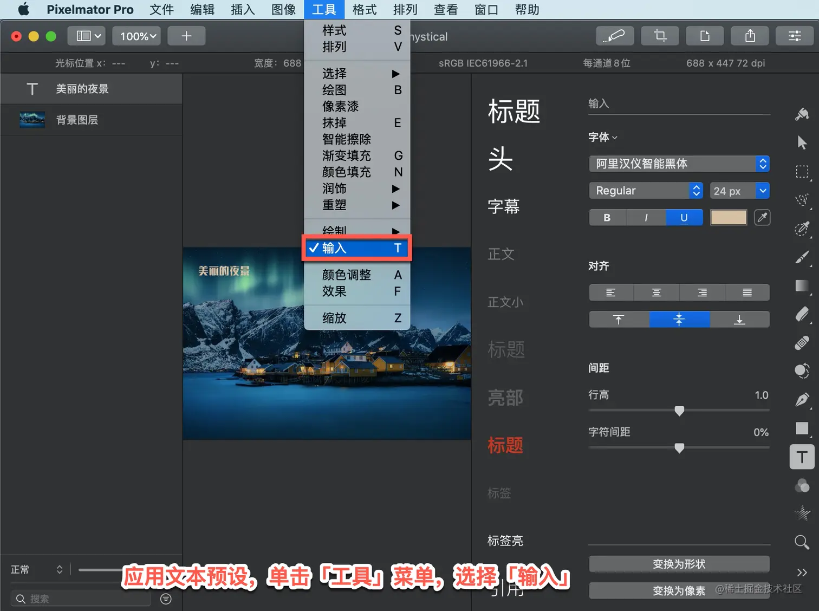
Task: Align text to bottom of box
Action: [x=739, y=320]
